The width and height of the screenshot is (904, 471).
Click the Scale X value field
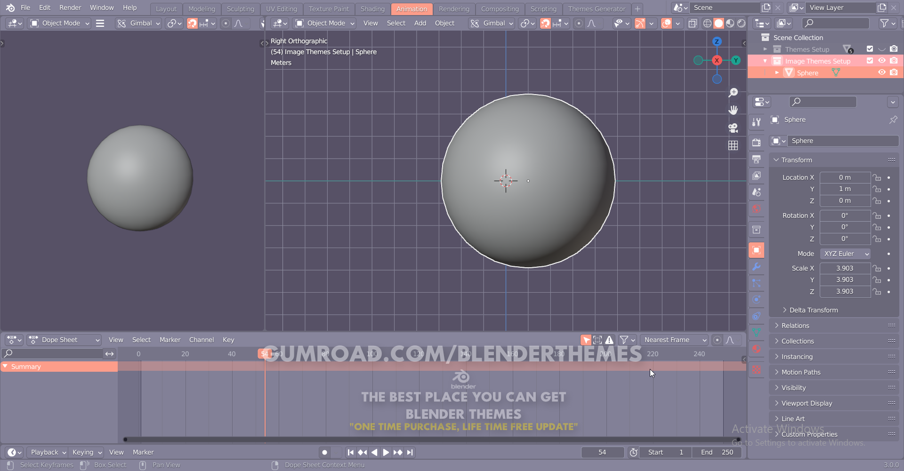(x=845, y=268)
